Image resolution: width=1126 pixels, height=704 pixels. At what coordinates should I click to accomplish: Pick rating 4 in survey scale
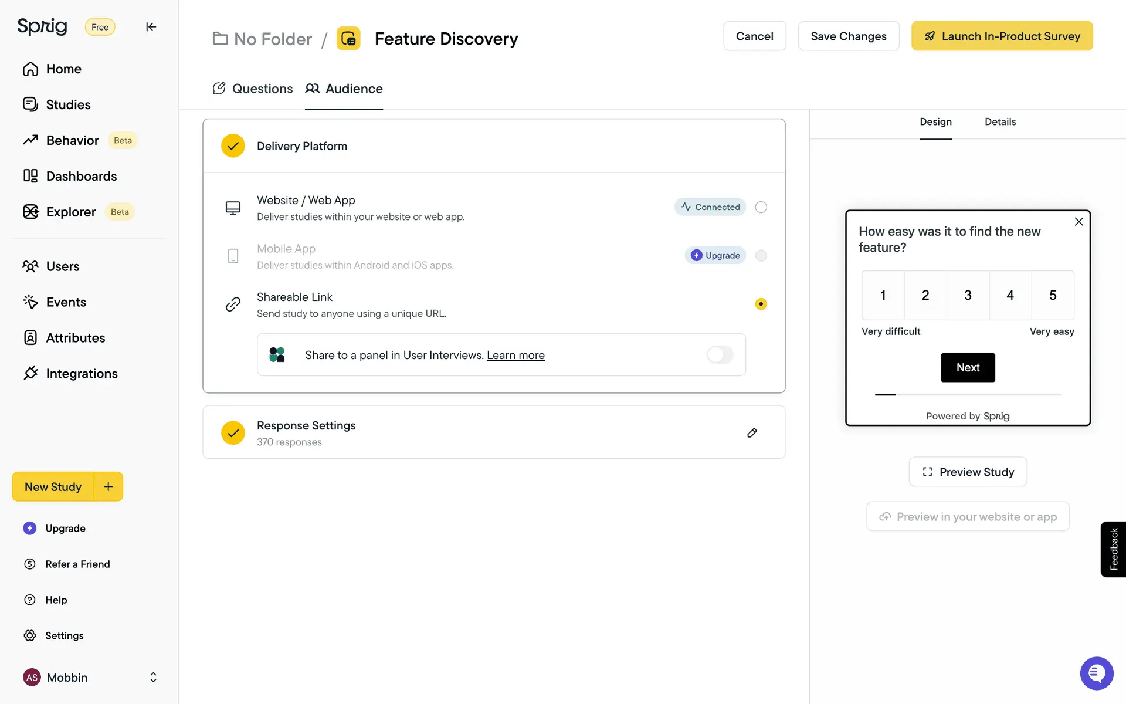coord(1010,295)
